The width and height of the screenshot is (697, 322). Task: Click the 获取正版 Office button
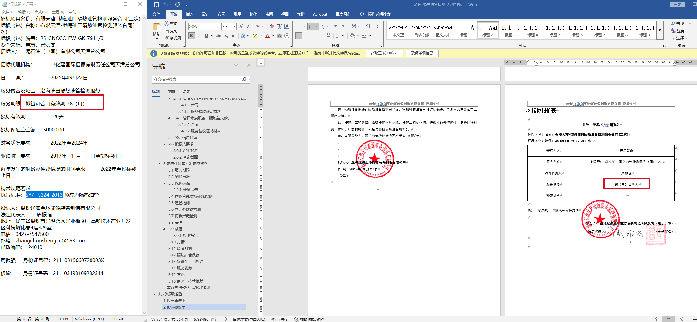(384, 53)
